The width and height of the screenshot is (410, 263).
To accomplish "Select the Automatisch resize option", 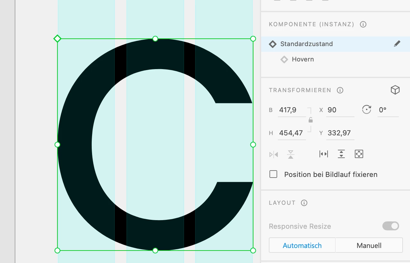I will pyautogui.click(x=302, y=245).
